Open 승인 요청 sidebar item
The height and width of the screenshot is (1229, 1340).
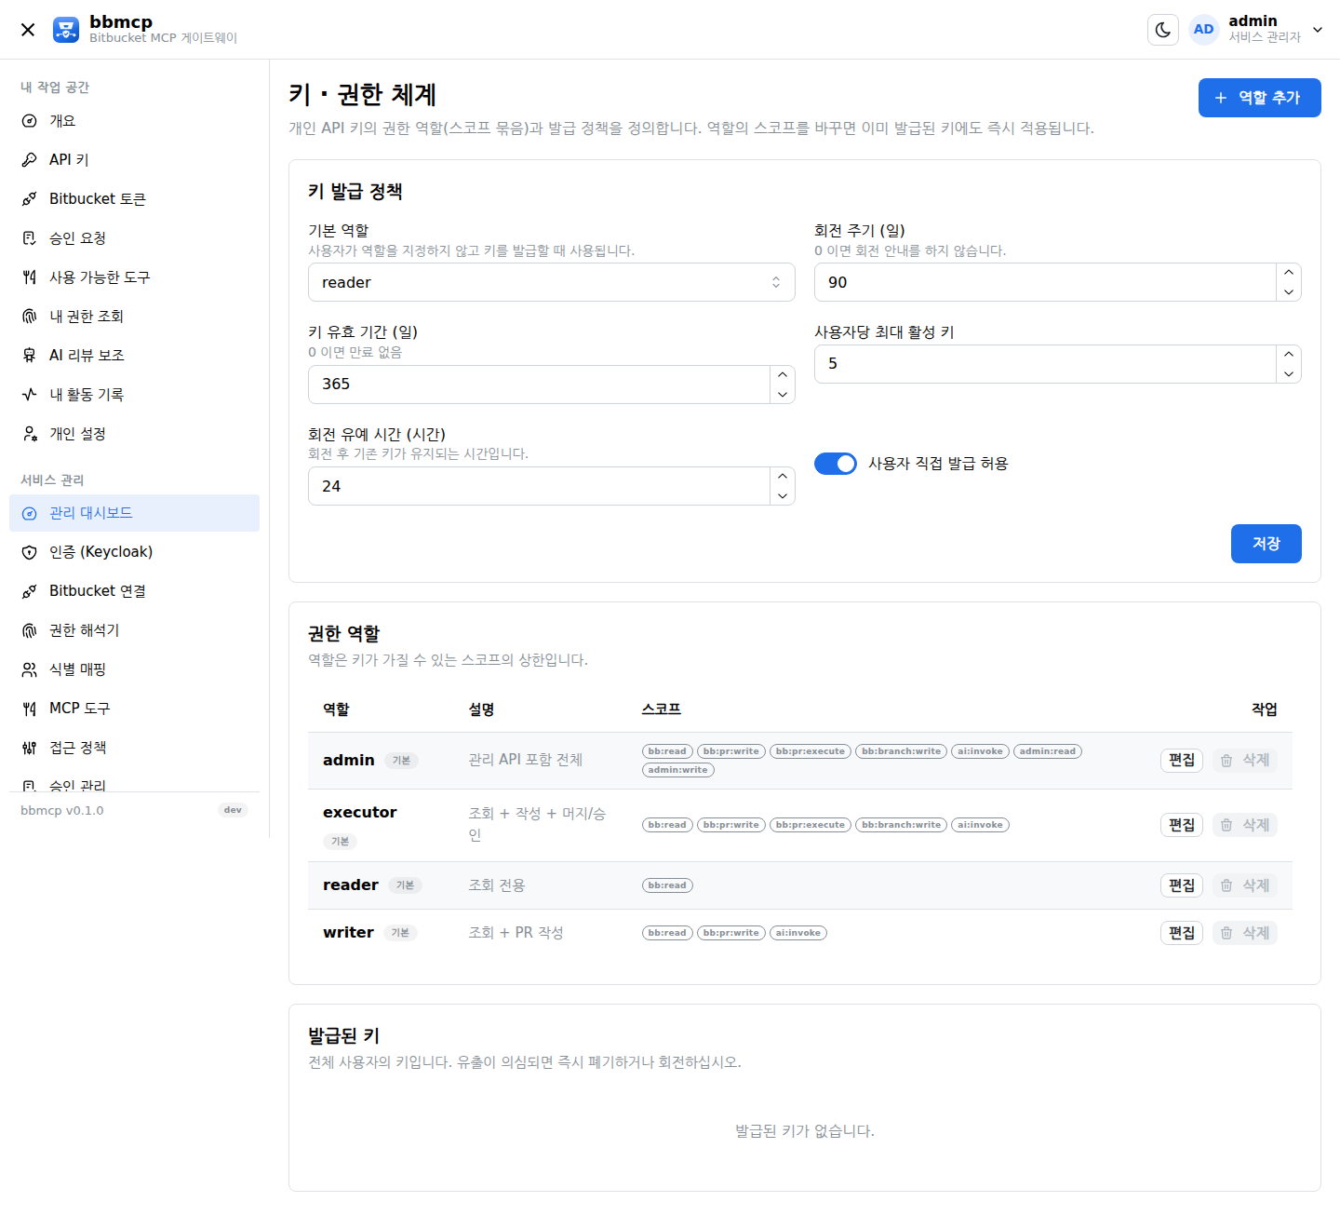[x=134, y=238]
